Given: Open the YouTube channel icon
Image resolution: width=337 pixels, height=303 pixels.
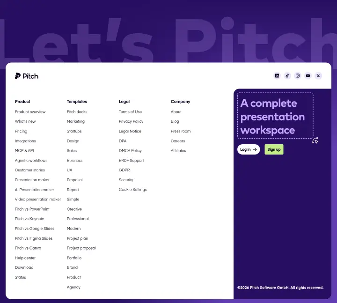Looking at the screenshot, I should tap(308, 76).
